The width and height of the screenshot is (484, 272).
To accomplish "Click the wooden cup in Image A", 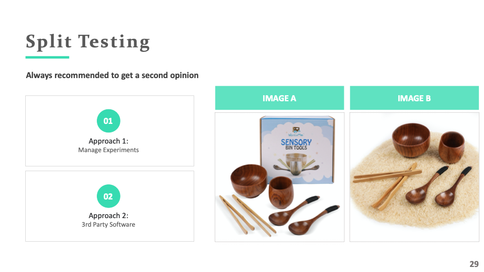I will [x=281, y=193].
